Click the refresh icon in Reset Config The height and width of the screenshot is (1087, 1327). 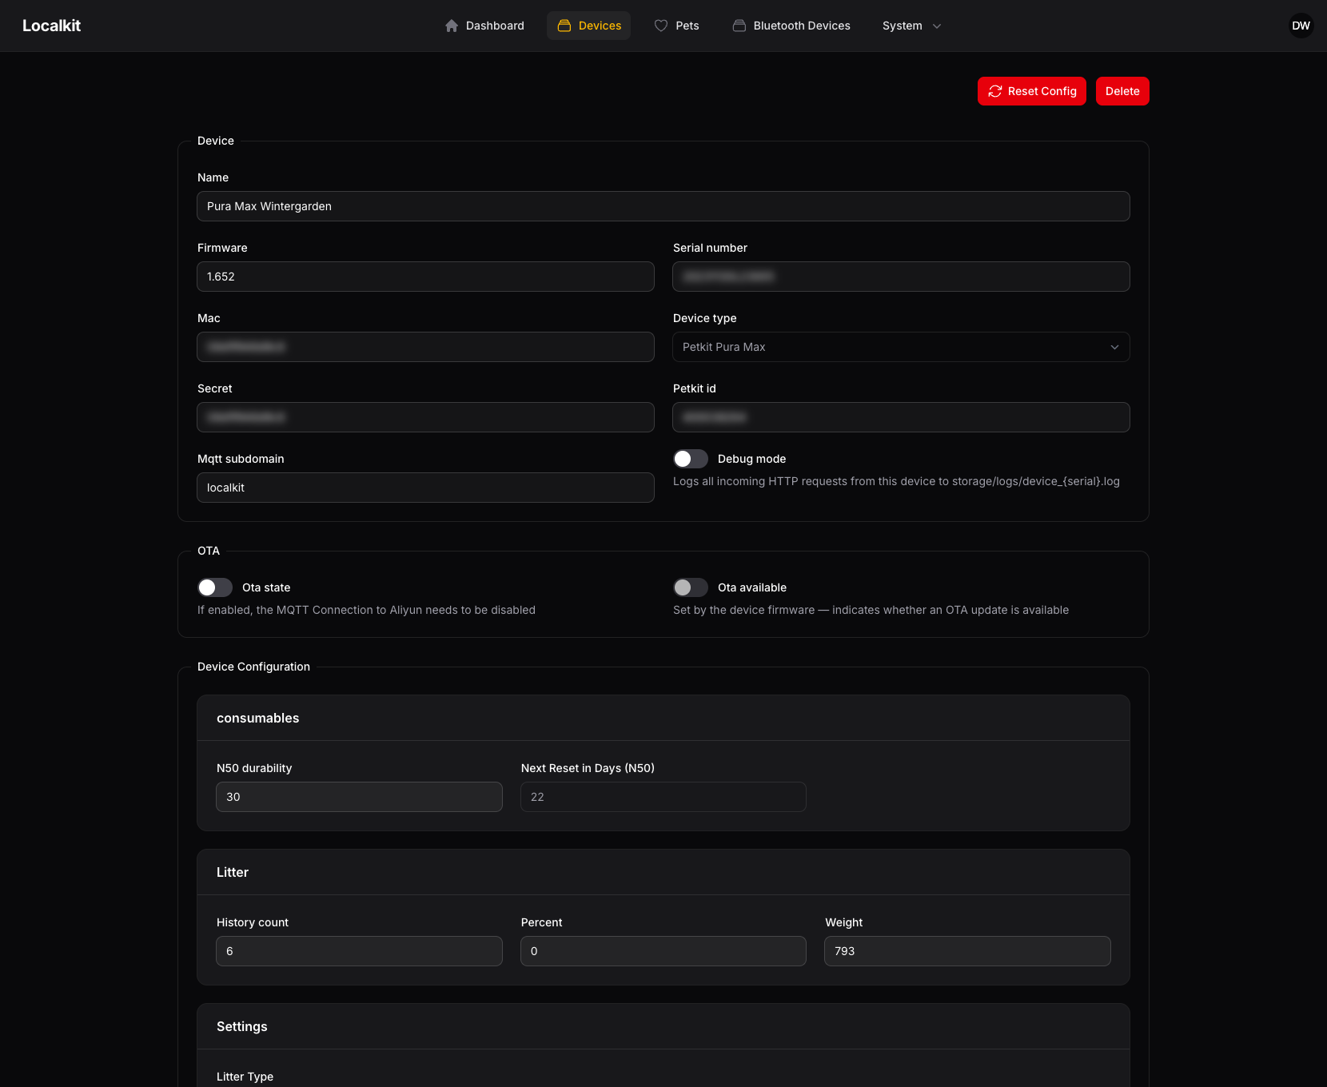pyautogui.click(x=995, y=91)
